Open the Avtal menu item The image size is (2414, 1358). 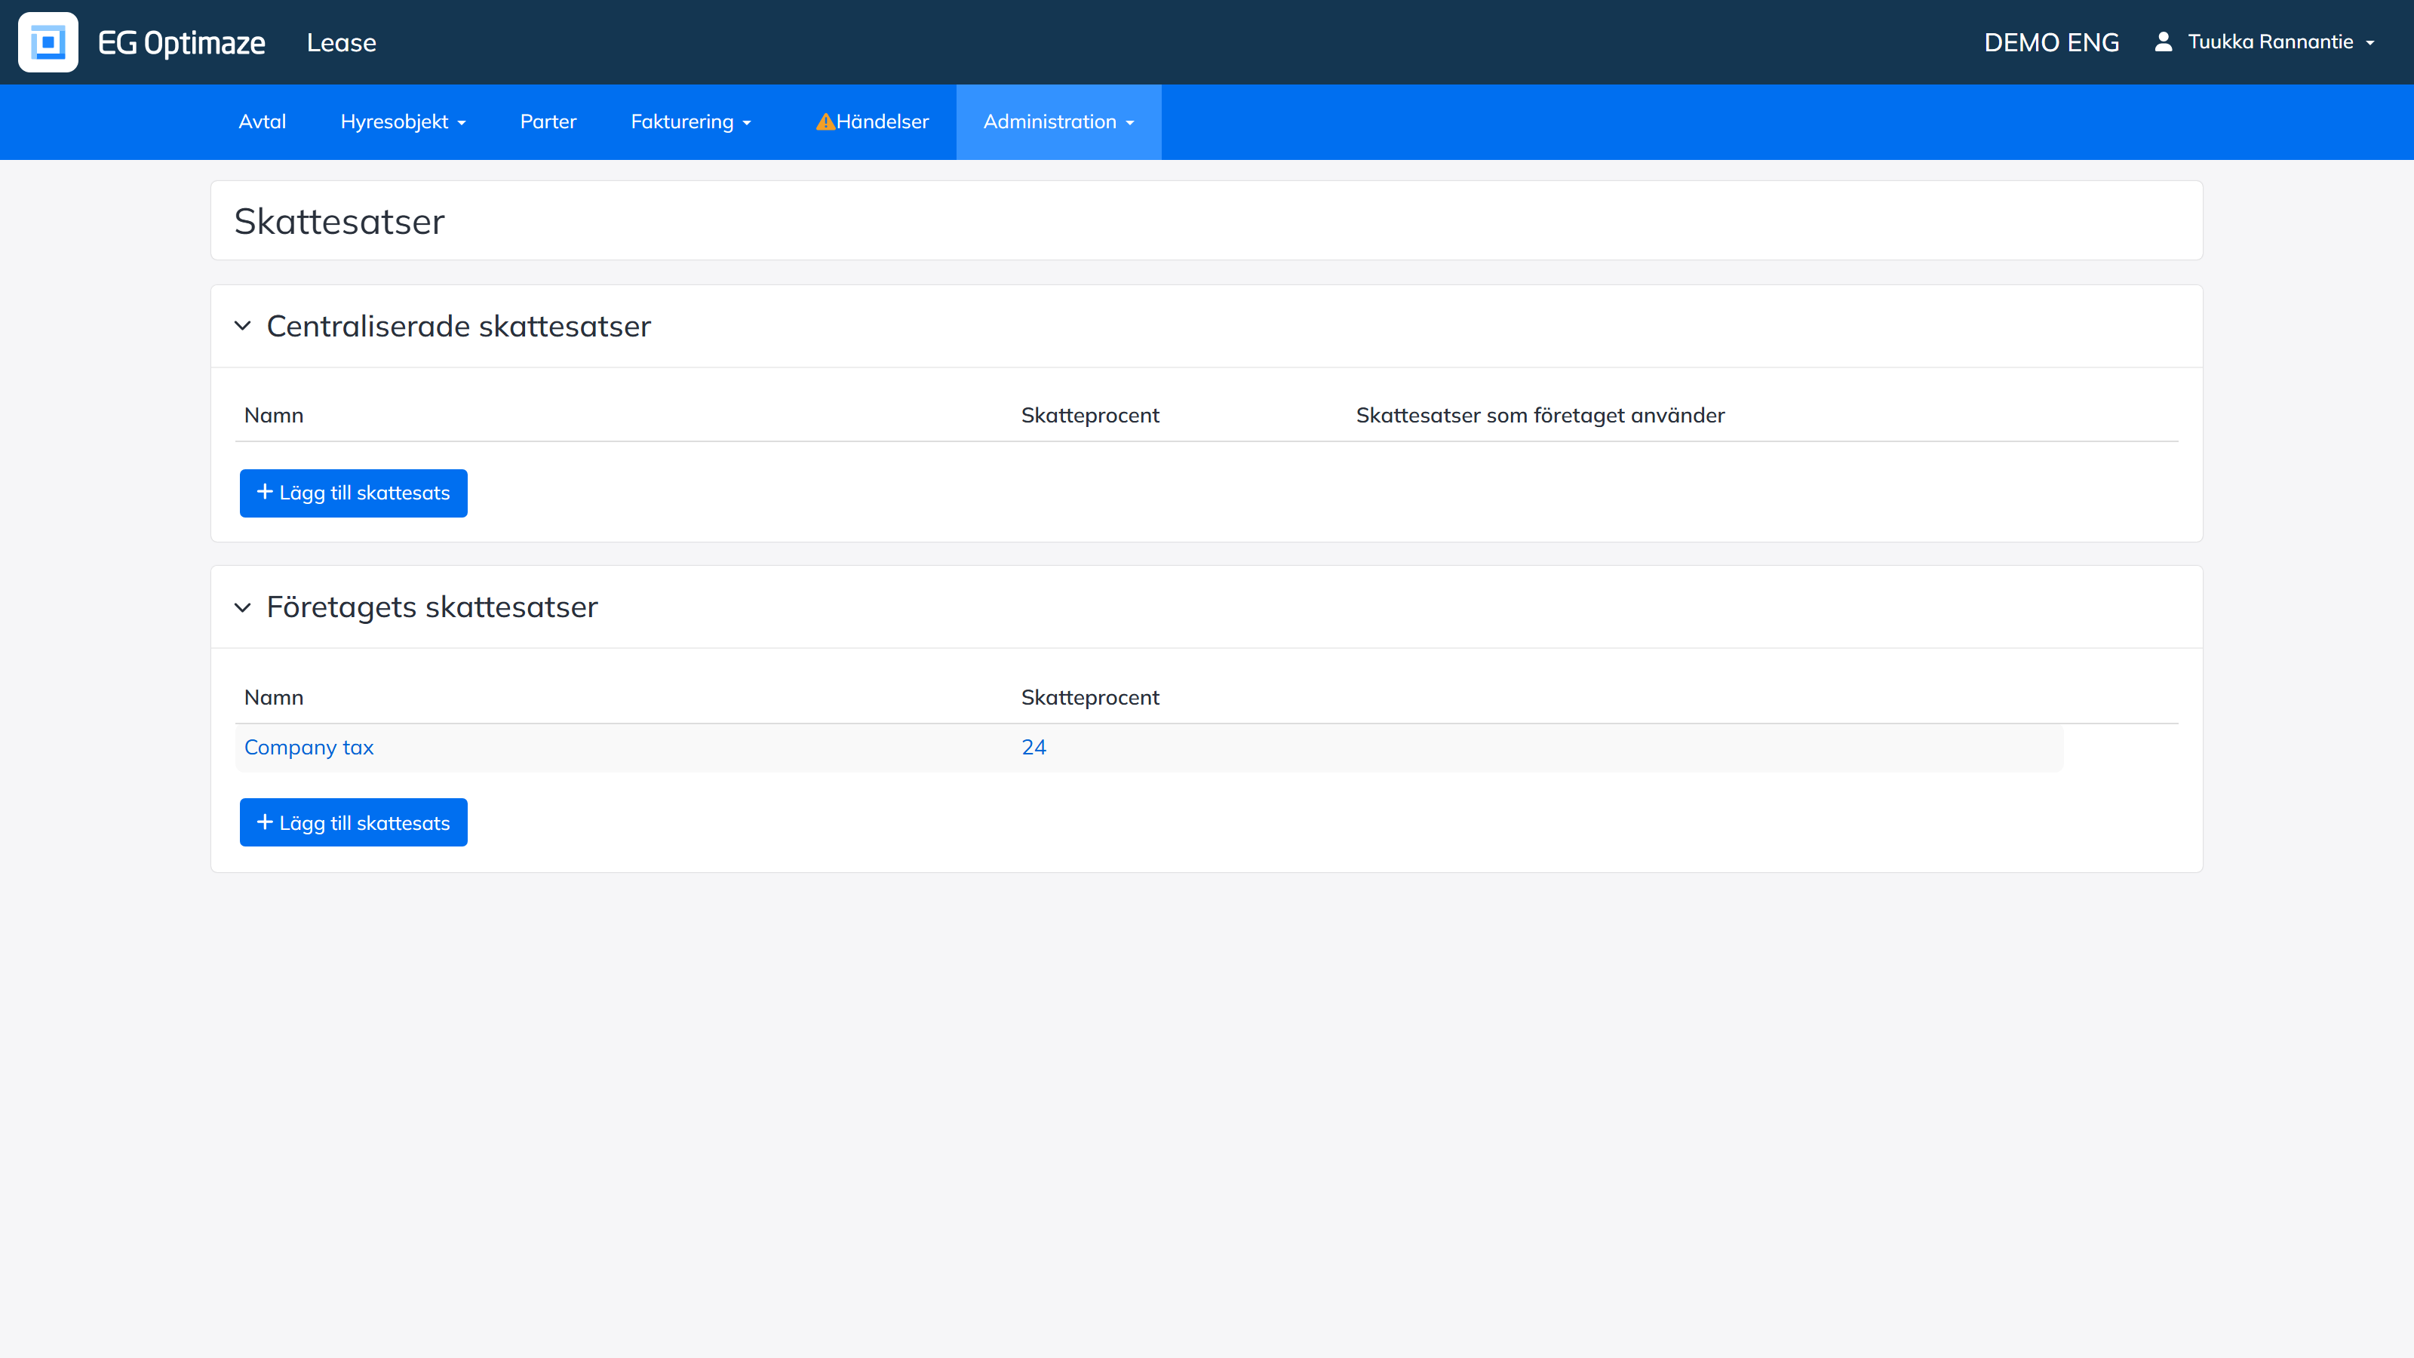pyautogui.click(x=263, y=121)
